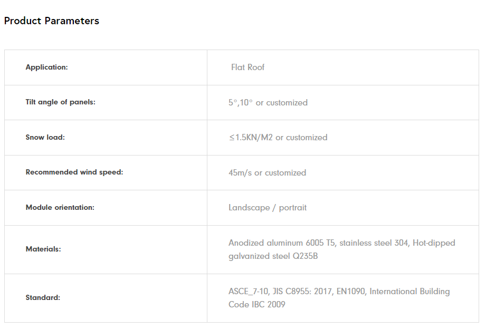Click the galvanized steel Q235B text

(x=273, y=257)
